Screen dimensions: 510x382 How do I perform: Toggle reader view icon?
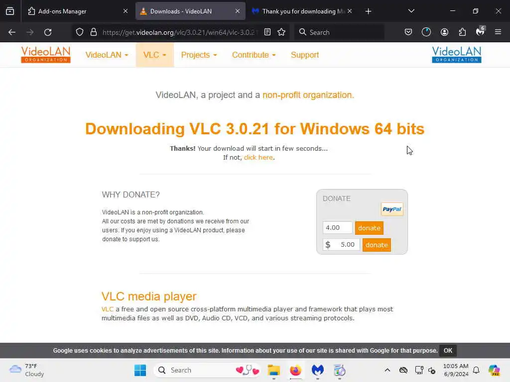(267, 32)
